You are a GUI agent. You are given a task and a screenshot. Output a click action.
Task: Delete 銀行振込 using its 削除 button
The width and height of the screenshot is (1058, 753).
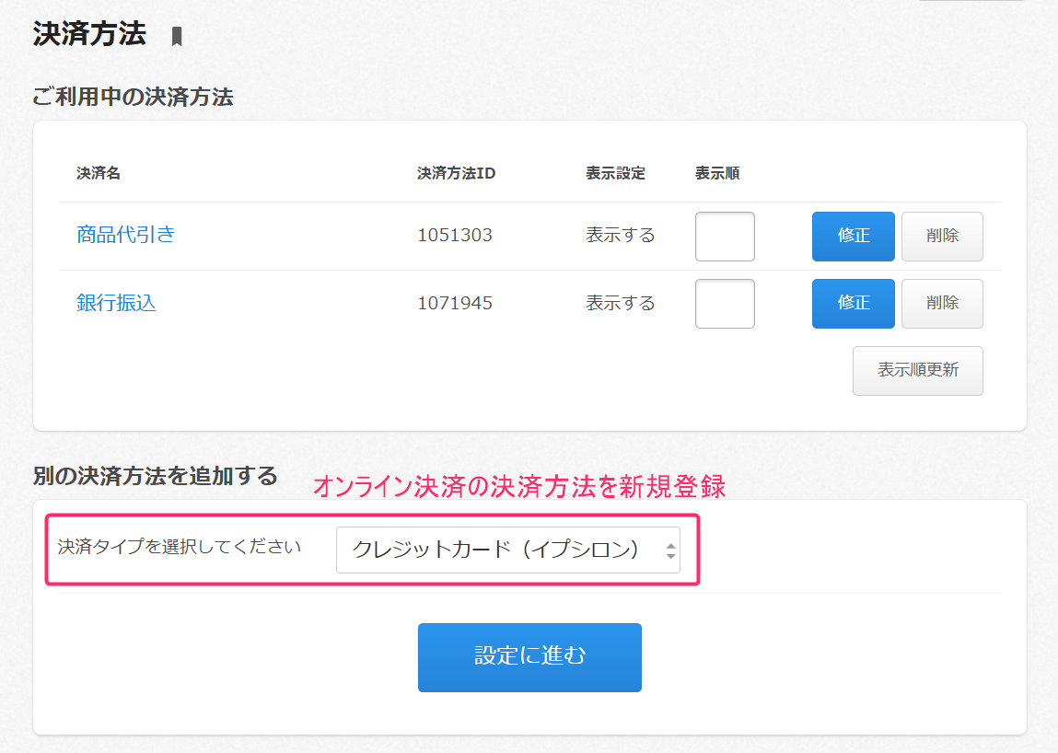pyautogui.click(x=941, y=304)
